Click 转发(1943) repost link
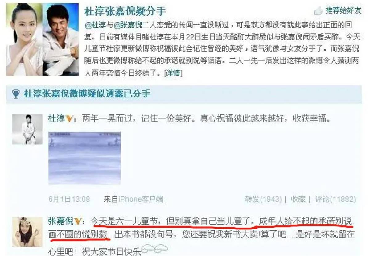The image size is (370, 256). click(x=264, y=199)
